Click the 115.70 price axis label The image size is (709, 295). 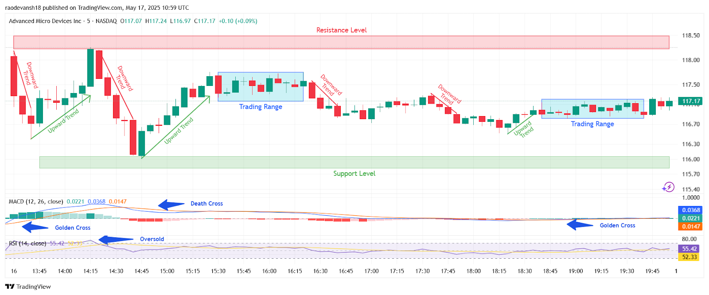(x=691, y=174)
